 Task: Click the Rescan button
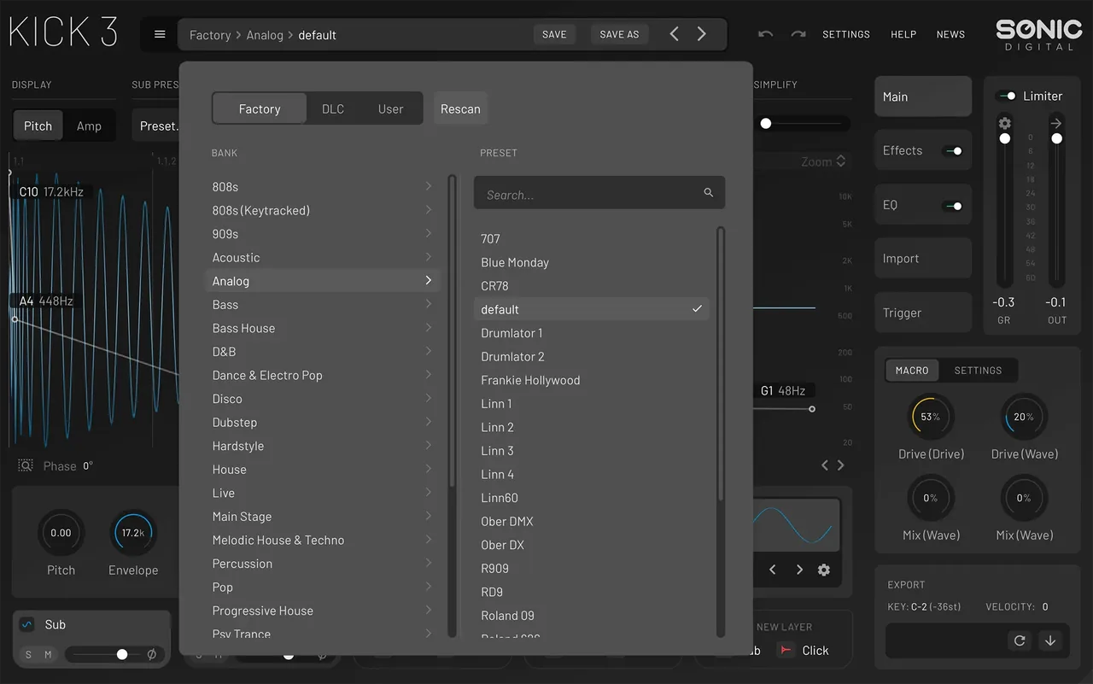460,109
